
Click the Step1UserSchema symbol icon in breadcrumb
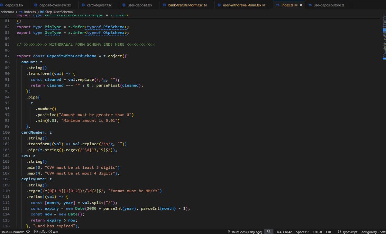[42, 12]
